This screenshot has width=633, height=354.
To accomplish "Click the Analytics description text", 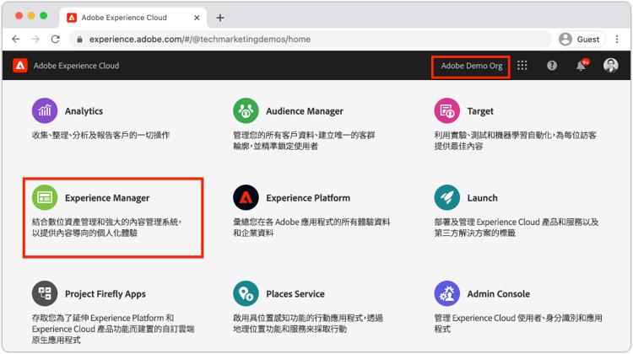I will pyautogui.click(x=101, y=135).
